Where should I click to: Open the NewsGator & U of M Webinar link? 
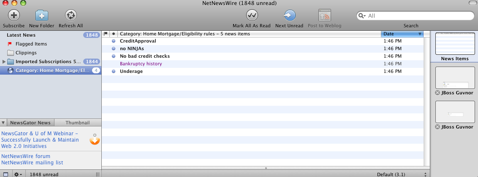click(x=40, y=140)
